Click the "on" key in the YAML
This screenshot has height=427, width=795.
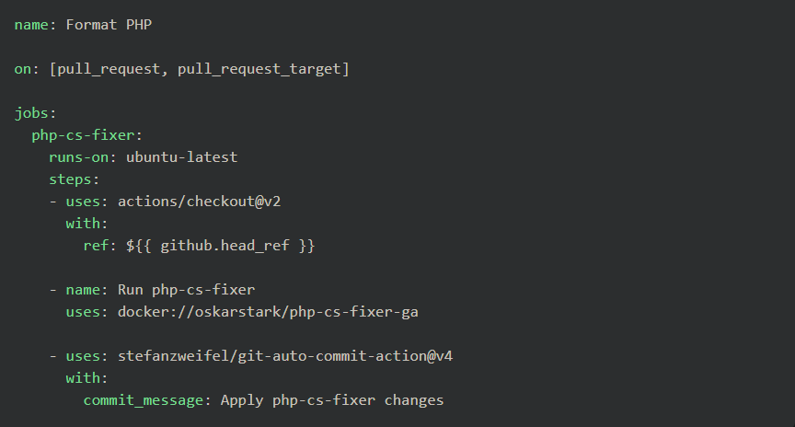23,69
